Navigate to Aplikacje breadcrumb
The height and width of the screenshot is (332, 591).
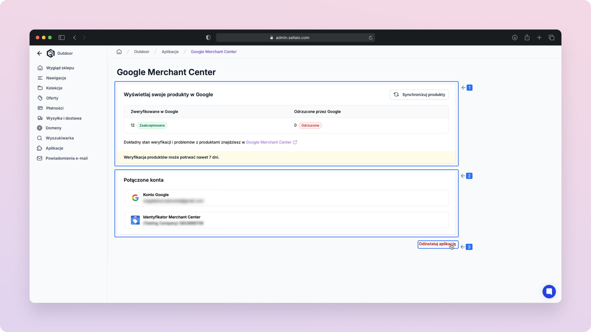[x=170, y=52]
